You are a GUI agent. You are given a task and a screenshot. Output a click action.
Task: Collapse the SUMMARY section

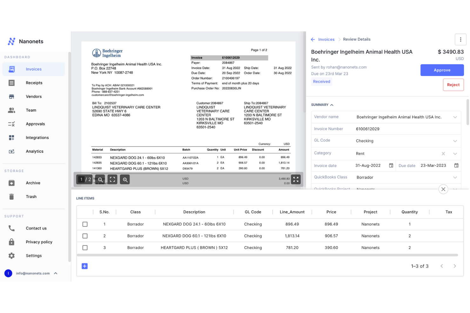point(332,105)
